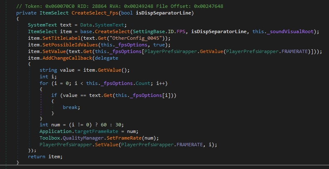
Task: Go to the 'Count' property
Action: point(143,83)
